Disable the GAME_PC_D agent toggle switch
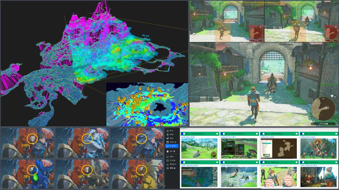The width and height of the screenshot is (339, 190). tap(262, 162)
